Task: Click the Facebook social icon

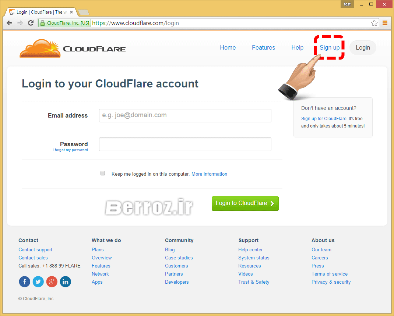Action: [24, 282]
